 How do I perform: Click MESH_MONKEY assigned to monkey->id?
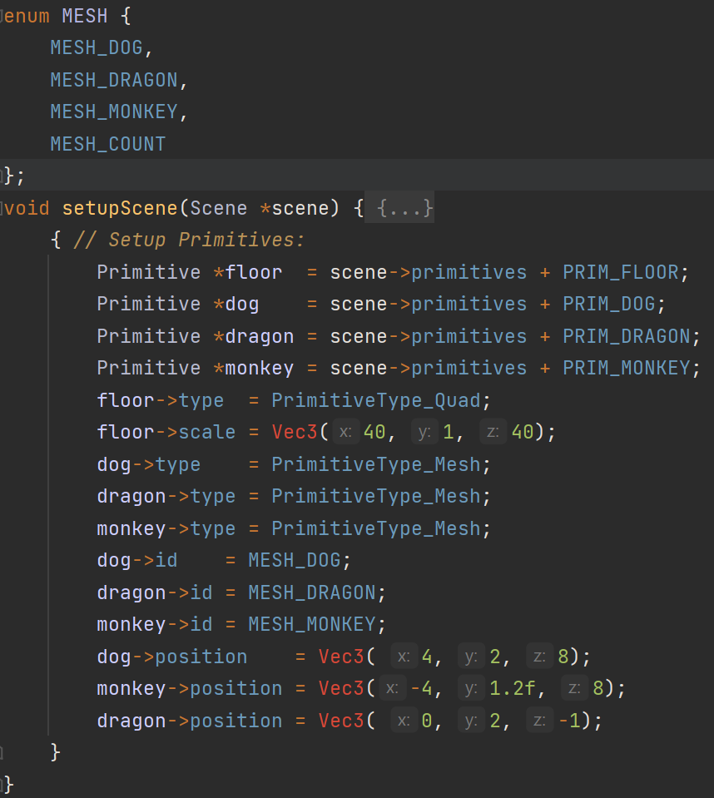point(311,624)
